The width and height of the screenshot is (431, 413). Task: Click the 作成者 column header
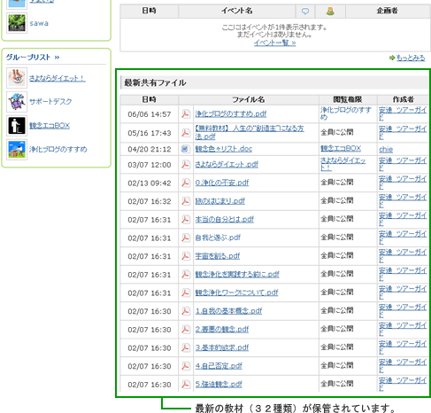(x=403, y=99)
